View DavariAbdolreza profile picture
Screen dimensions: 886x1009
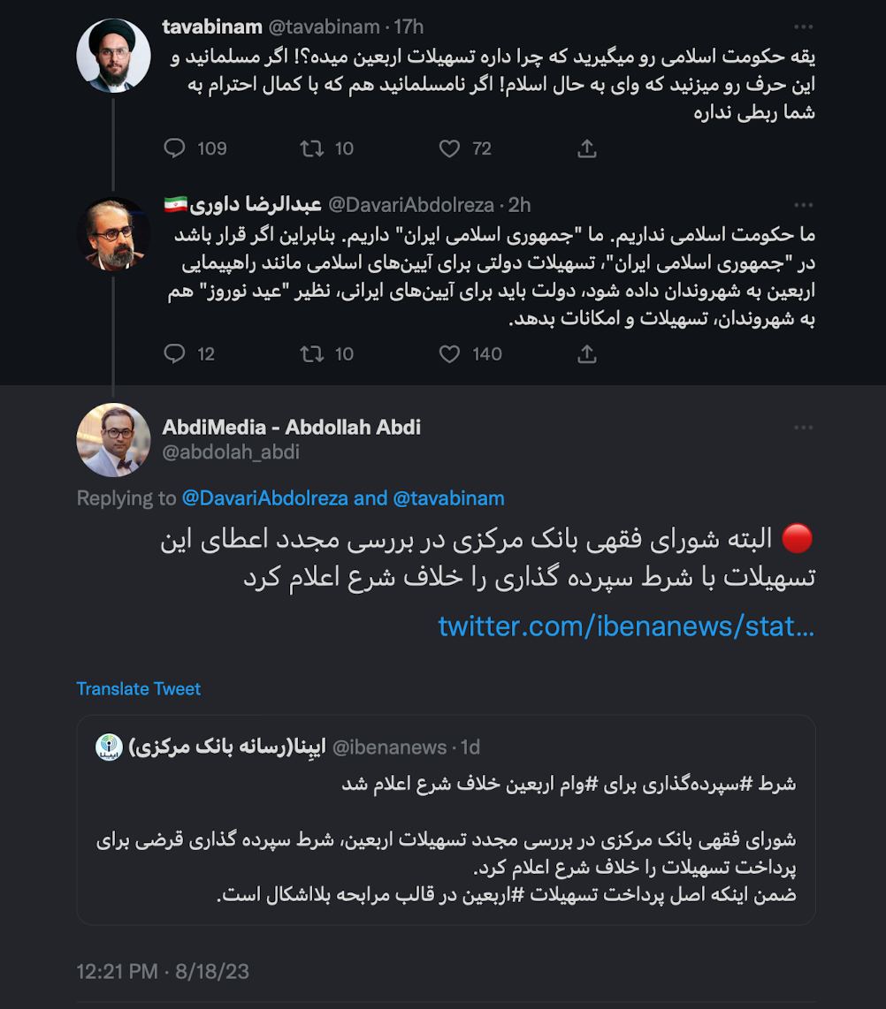click(113, 233)
